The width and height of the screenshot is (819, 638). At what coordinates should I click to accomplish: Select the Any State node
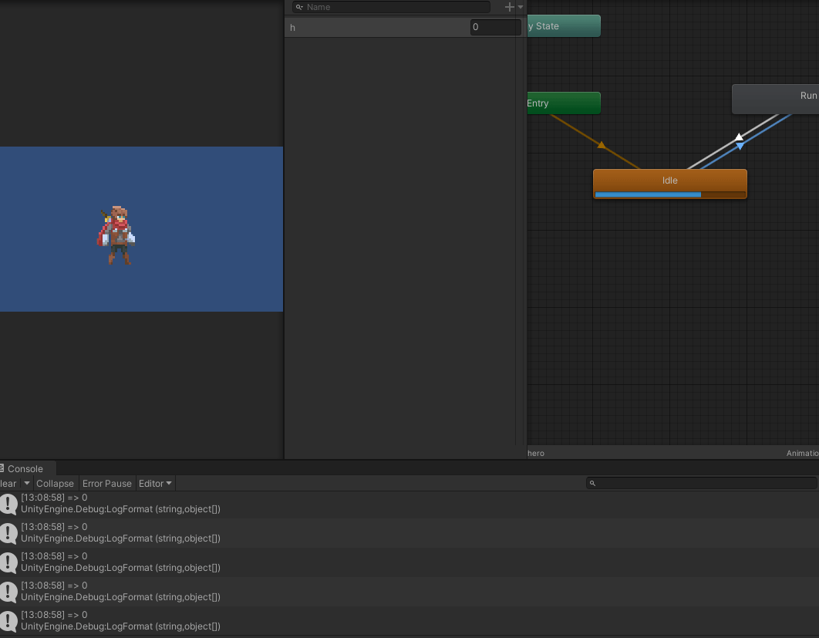(564, 26)
